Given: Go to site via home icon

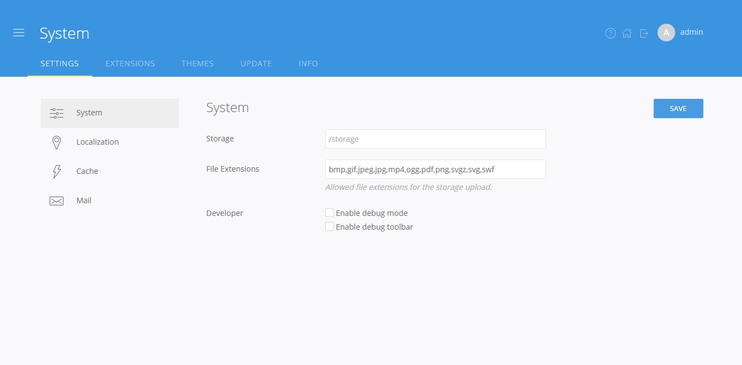Looking at the screenshot, I should (627, 33).
